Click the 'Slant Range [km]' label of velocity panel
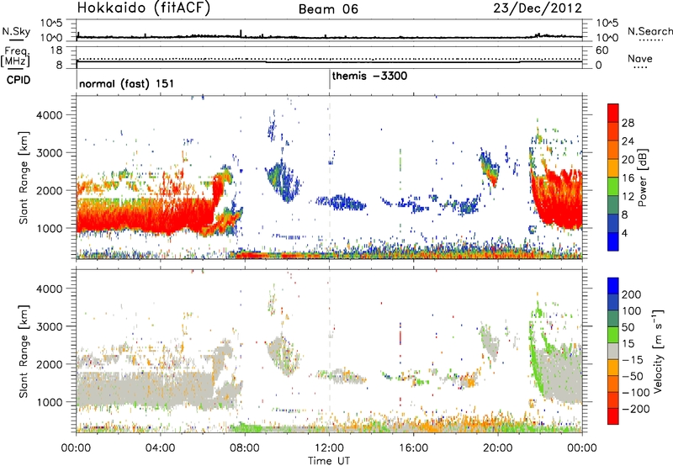The image size is (673, 466). pos(24,351)
